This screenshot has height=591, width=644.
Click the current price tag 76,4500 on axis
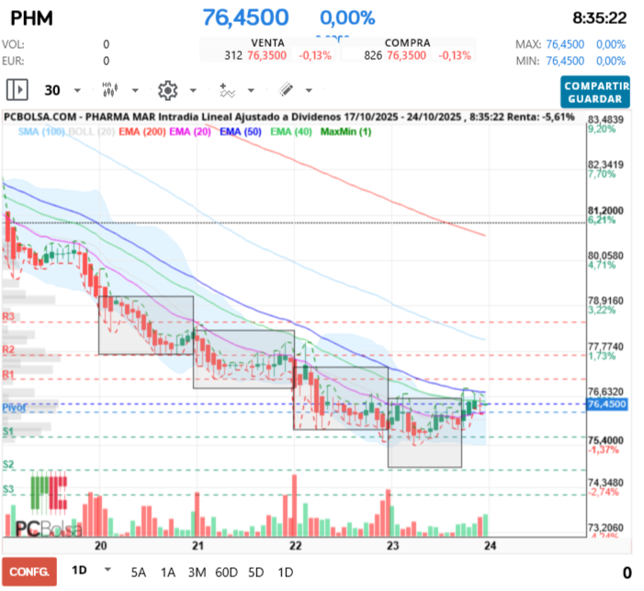[x=606, y=404]
